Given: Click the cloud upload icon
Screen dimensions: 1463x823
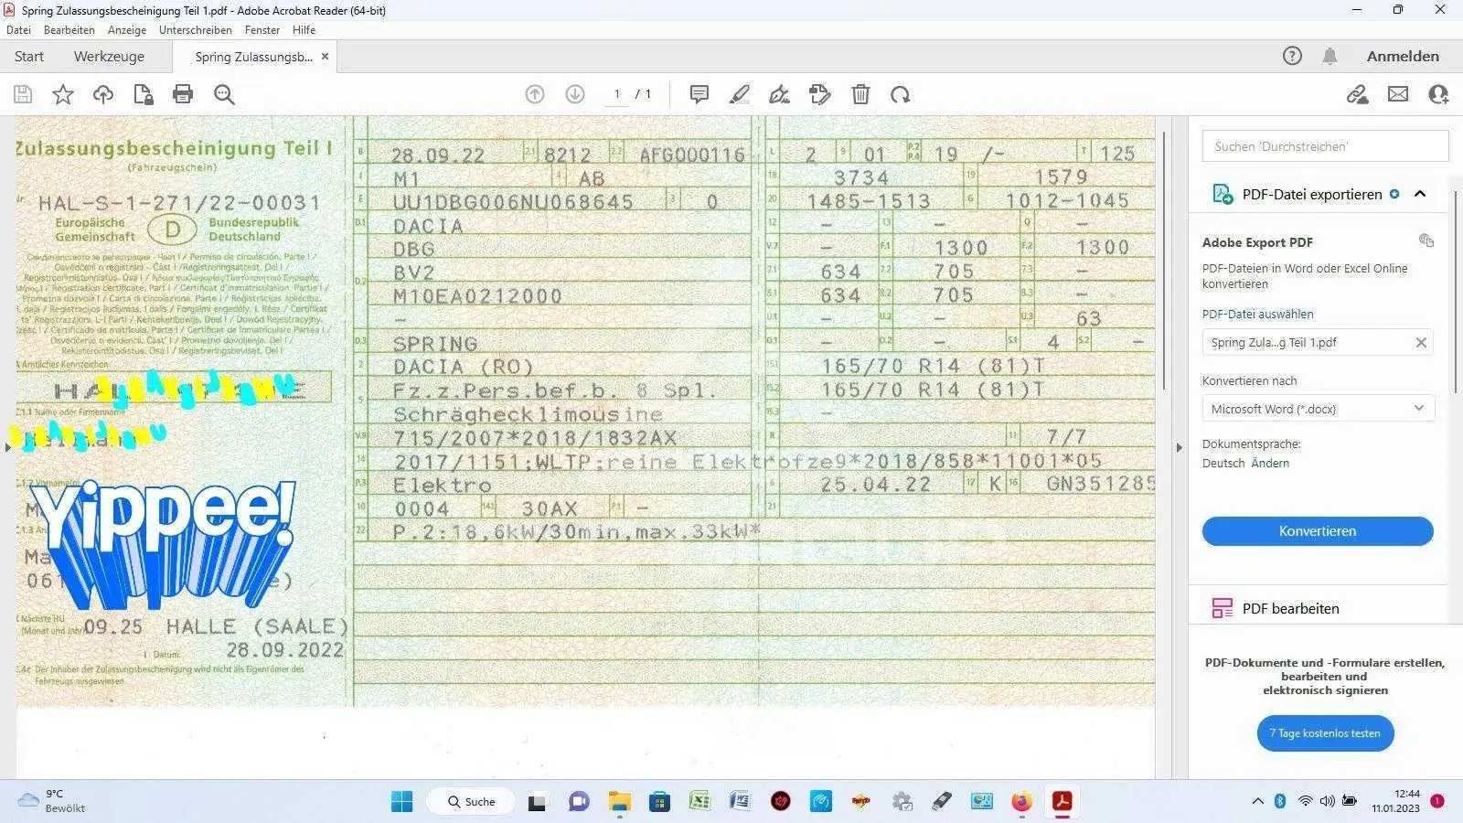Looking at the screenshot, I should [103, 94].
